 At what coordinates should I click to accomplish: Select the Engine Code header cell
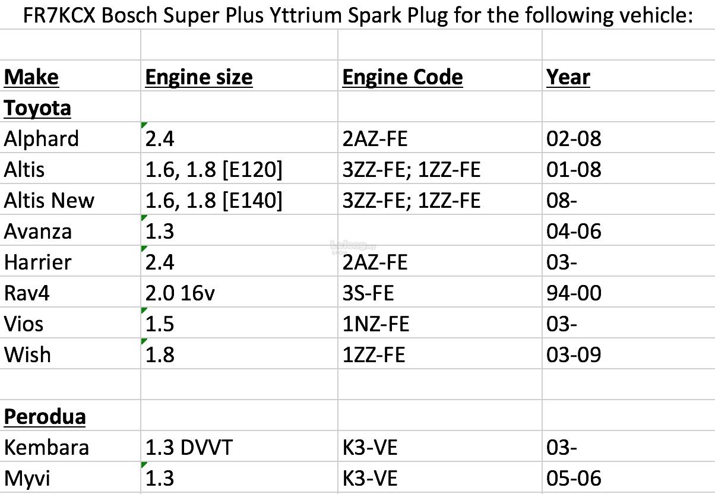pos(403,77)
